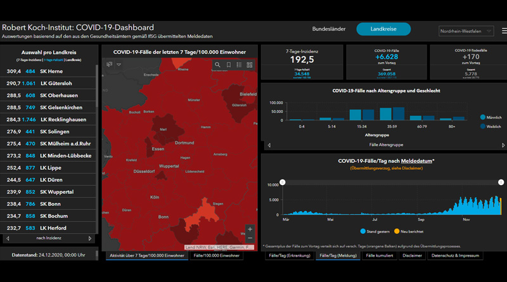
Task: Click Köln label on the map
Action: [155, 197]
